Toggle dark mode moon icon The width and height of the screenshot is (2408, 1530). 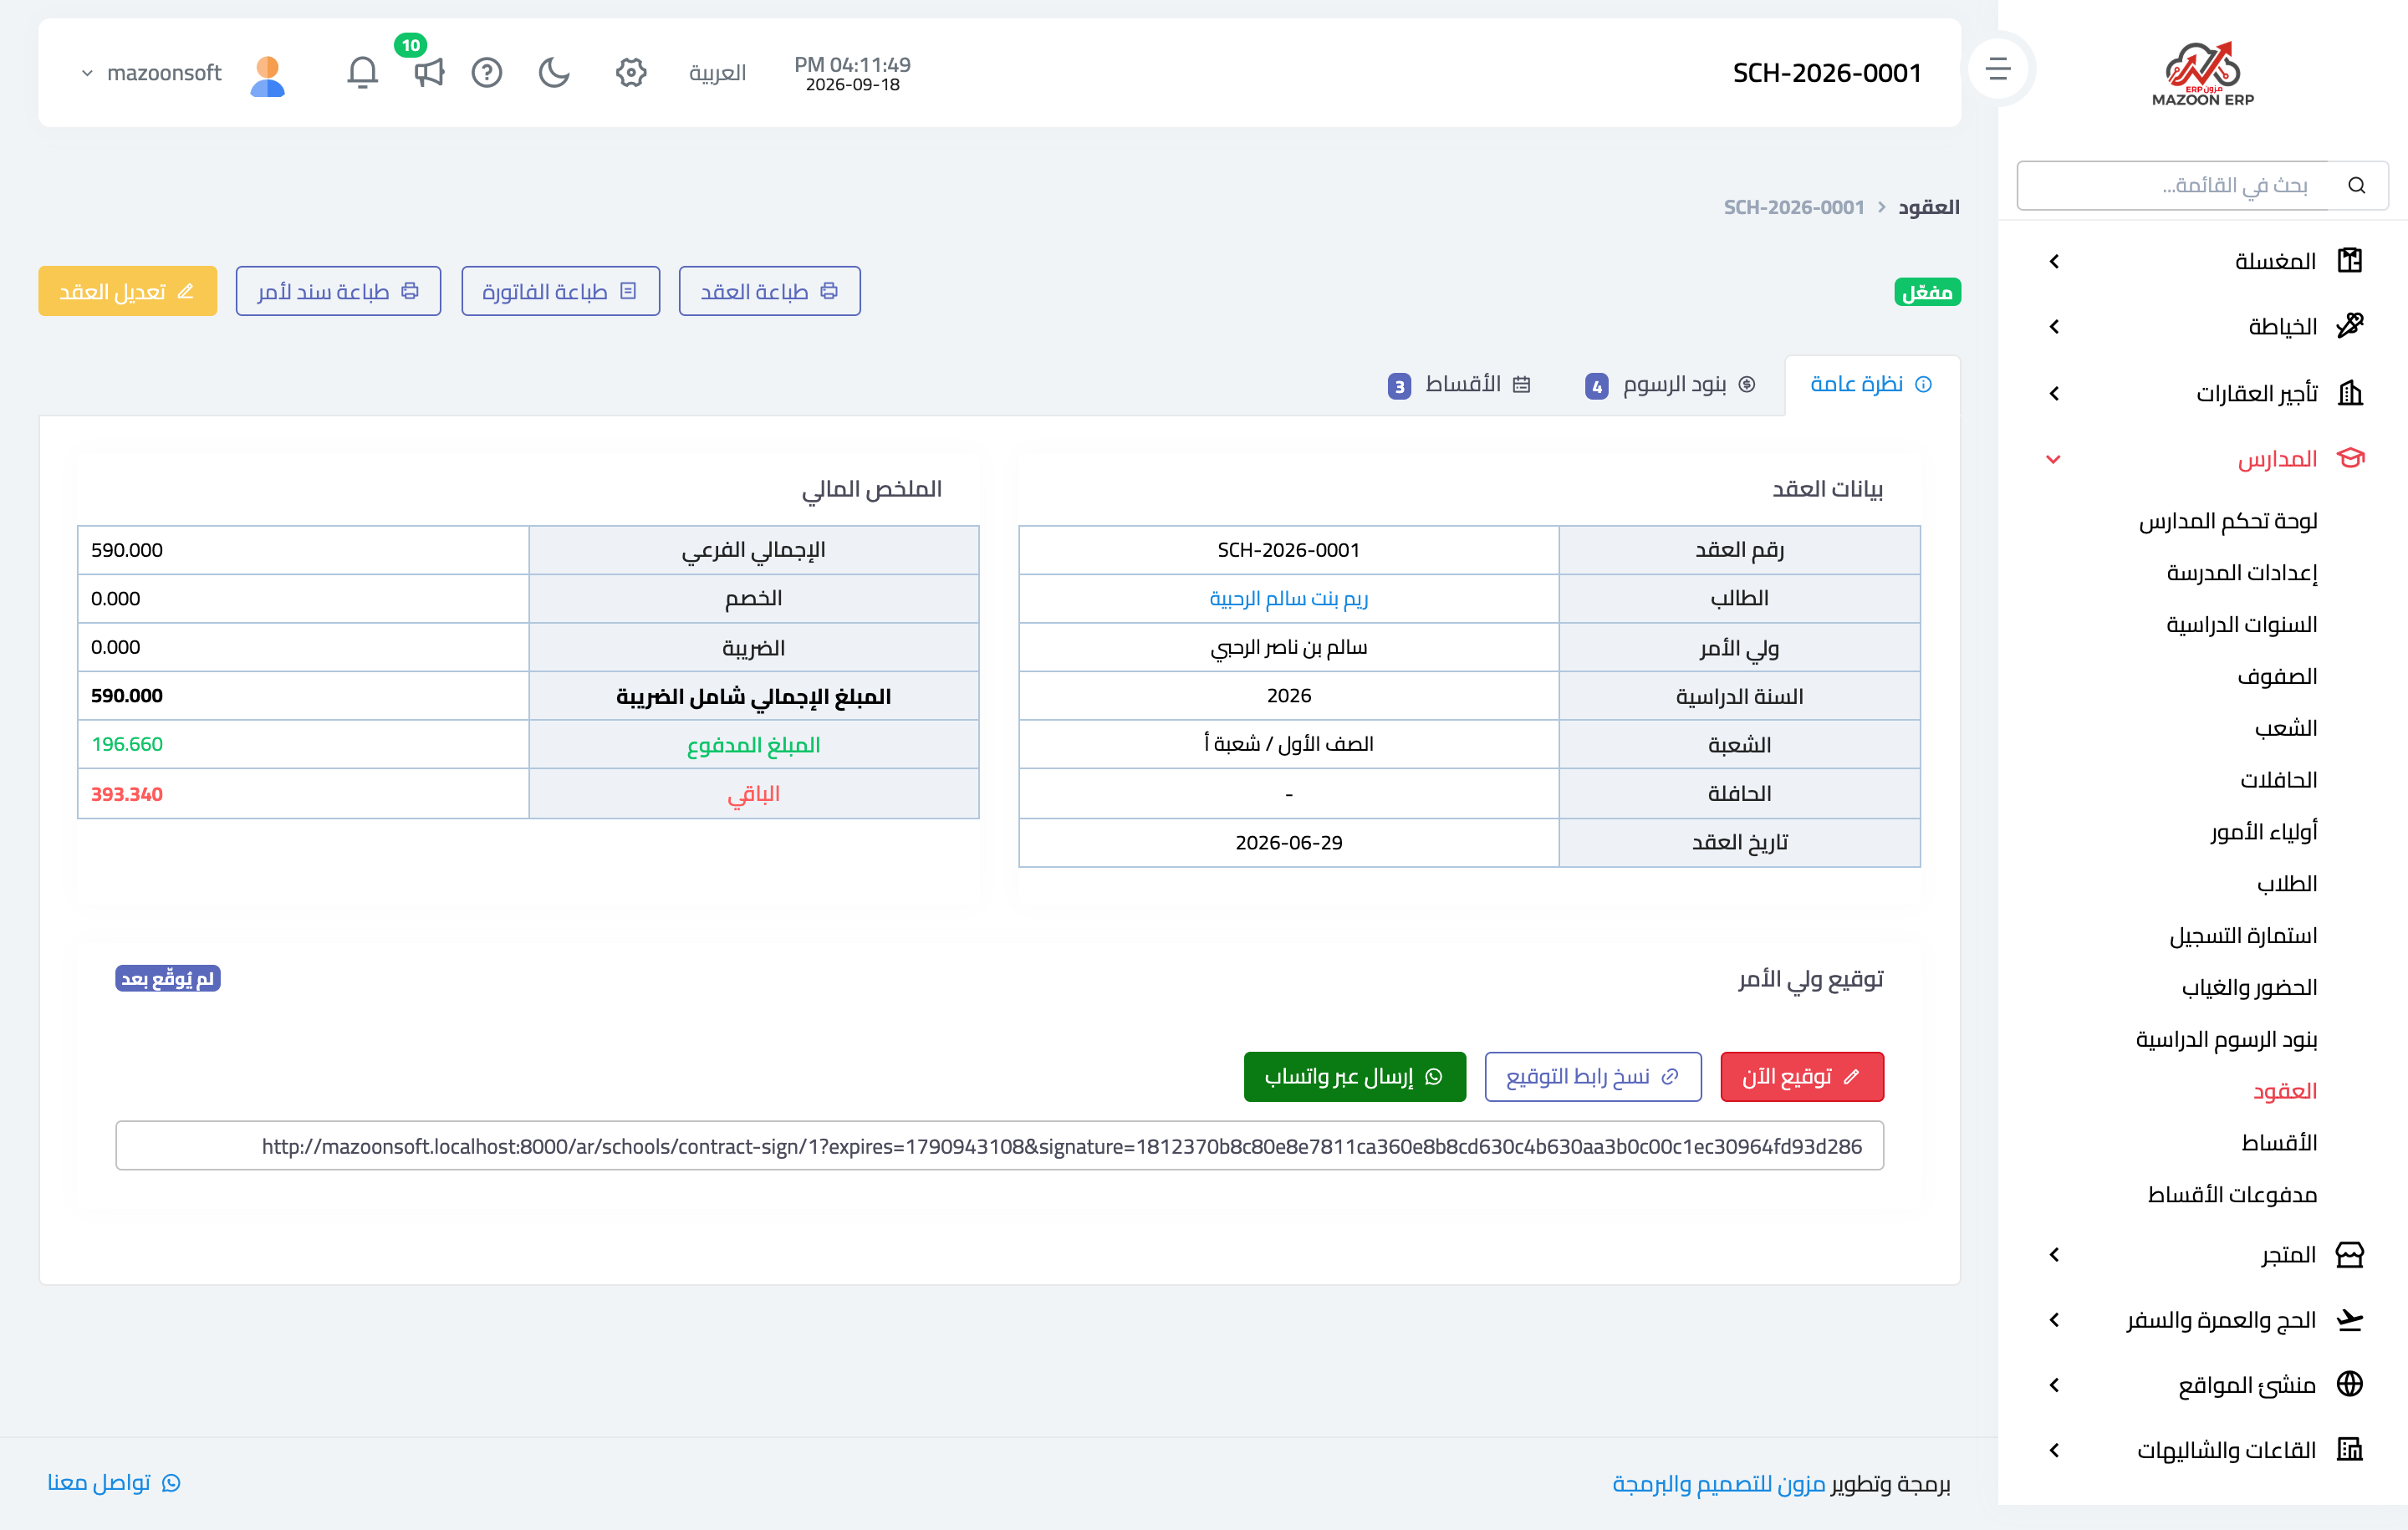pos(554,72)
